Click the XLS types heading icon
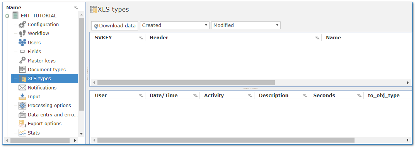Image resolution: width=416 pixels, height=148 pixels. pos(94,9)
